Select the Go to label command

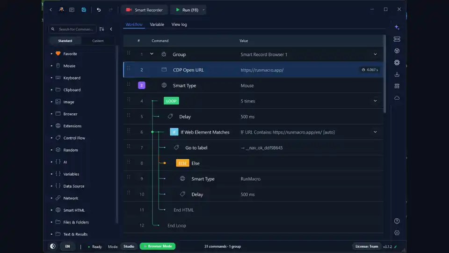(253, 148)
